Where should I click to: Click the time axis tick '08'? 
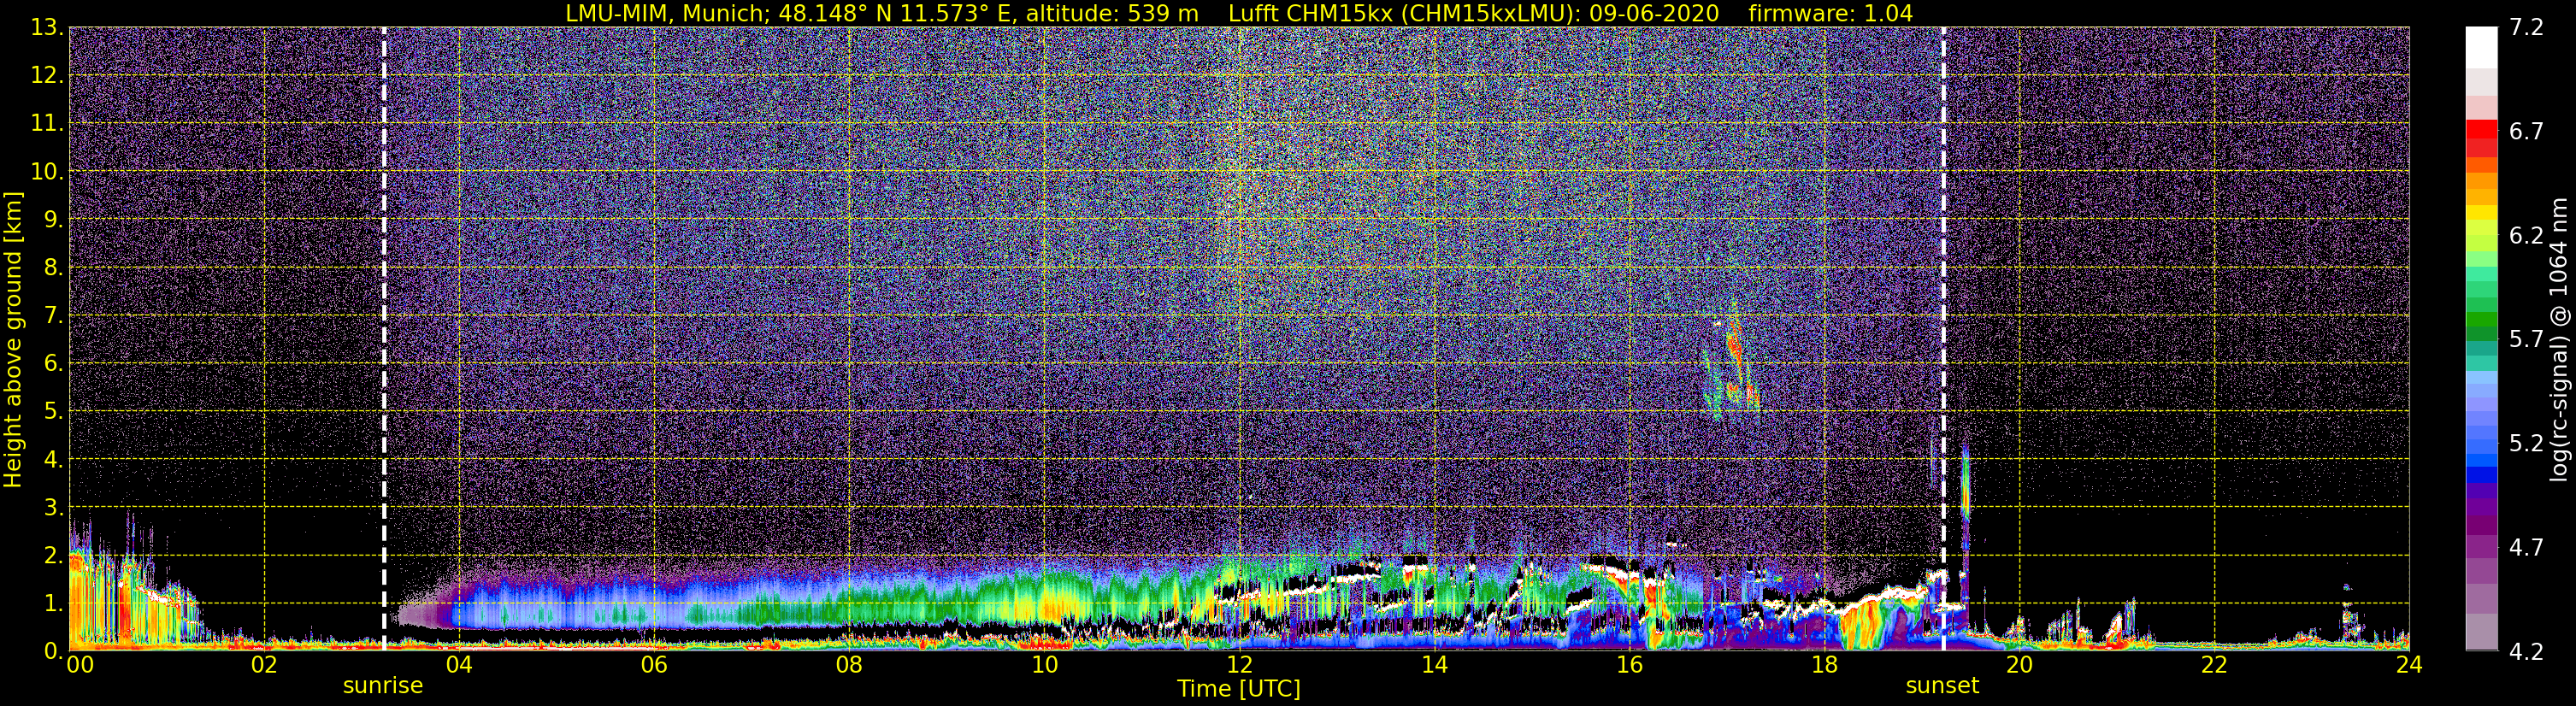pyautogui.click(x=849, y=666)
